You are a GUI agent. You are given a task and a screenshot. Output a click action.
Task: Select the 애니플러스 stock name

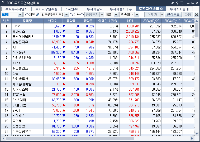pos(20,68)
